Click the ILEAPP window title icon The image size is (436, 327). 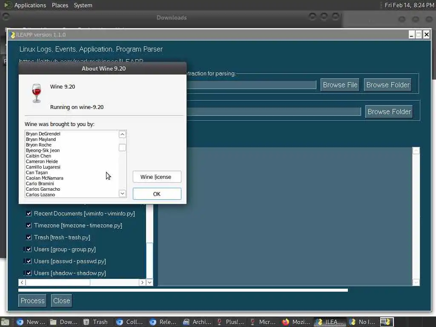click(x=12, y=35)
